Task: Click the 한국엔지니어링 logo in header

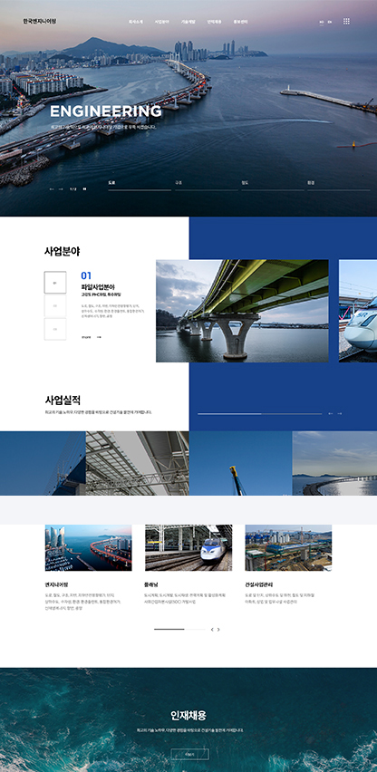Action: (x=40, y=21)
